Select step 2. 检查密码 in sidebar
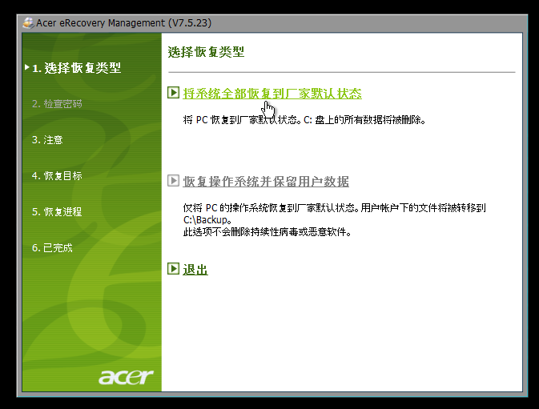Viewport: 539px width, 409px height. 57,104
